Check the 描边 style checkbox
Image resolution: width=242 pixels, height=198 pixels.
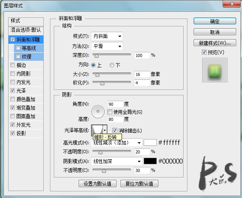pyautogui.click(x=12, y=65)
